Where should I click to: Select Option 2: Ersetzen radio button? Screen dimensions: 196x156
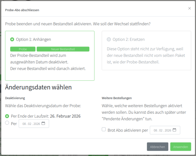[x=109, y=39]
